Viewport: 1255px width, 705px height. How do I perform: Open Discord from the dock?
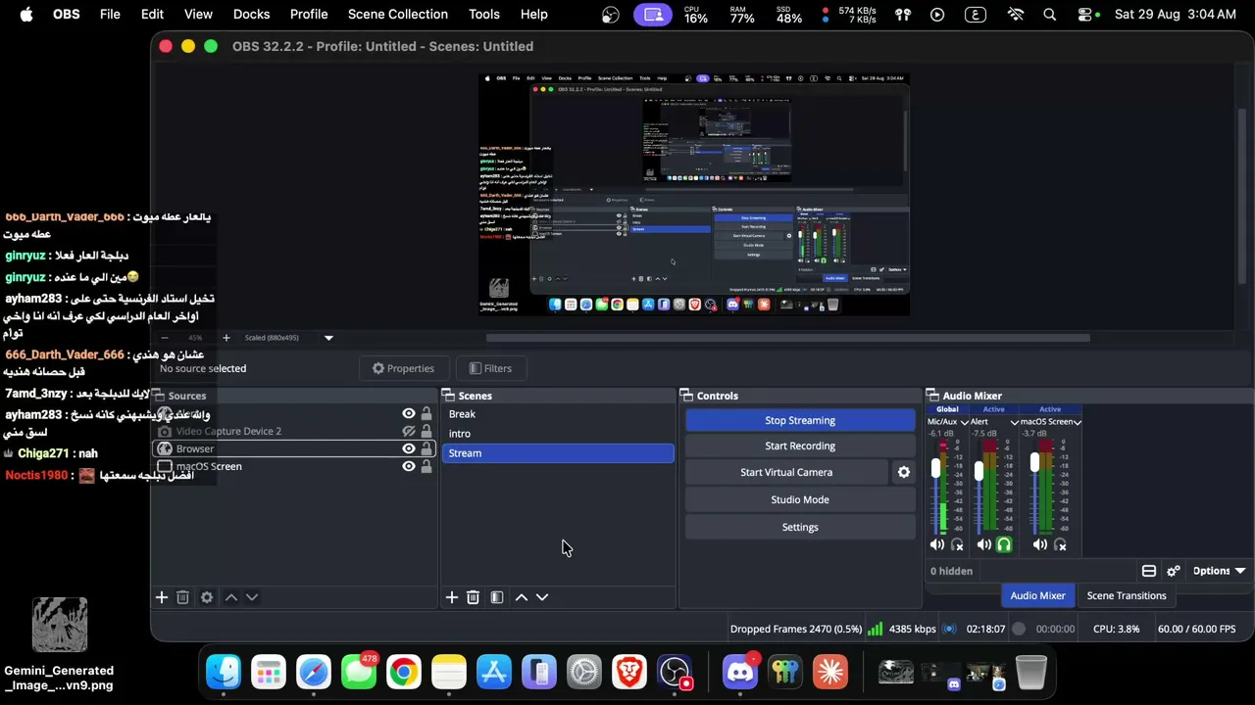click(x=740, y=672)
